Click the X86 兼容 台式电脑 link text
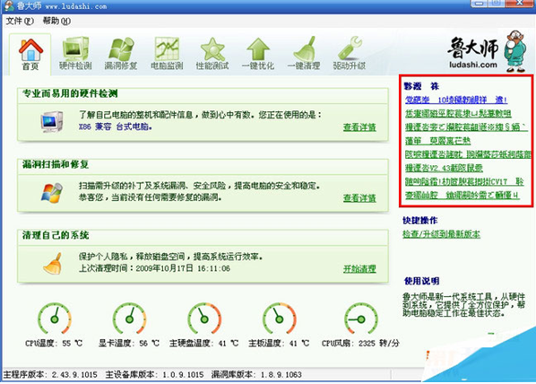 click(116, 127)
